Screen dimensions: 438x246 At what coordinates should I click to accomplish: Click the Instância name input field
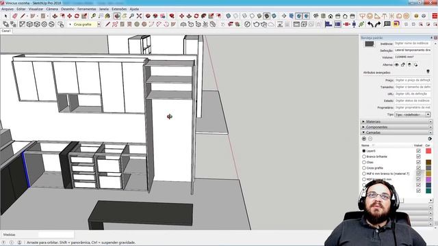(x=413, y=44)
